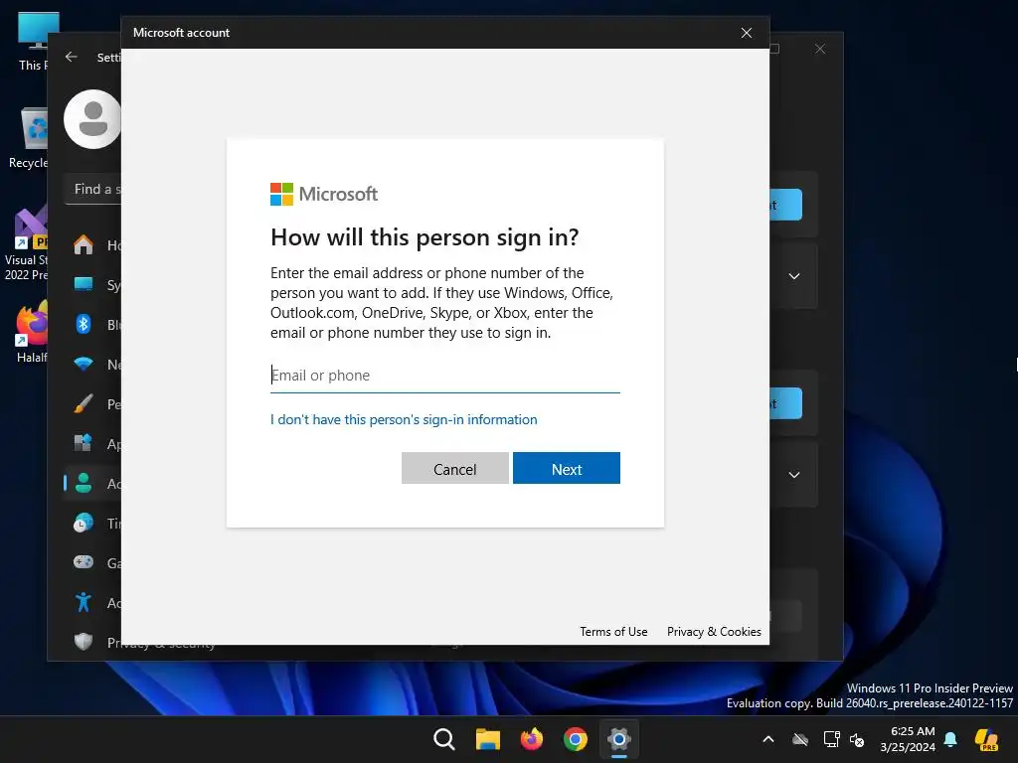Open File Explorer from taskbar
Image resolution: width=1018 pixels, height=763 pixels.
487,739
